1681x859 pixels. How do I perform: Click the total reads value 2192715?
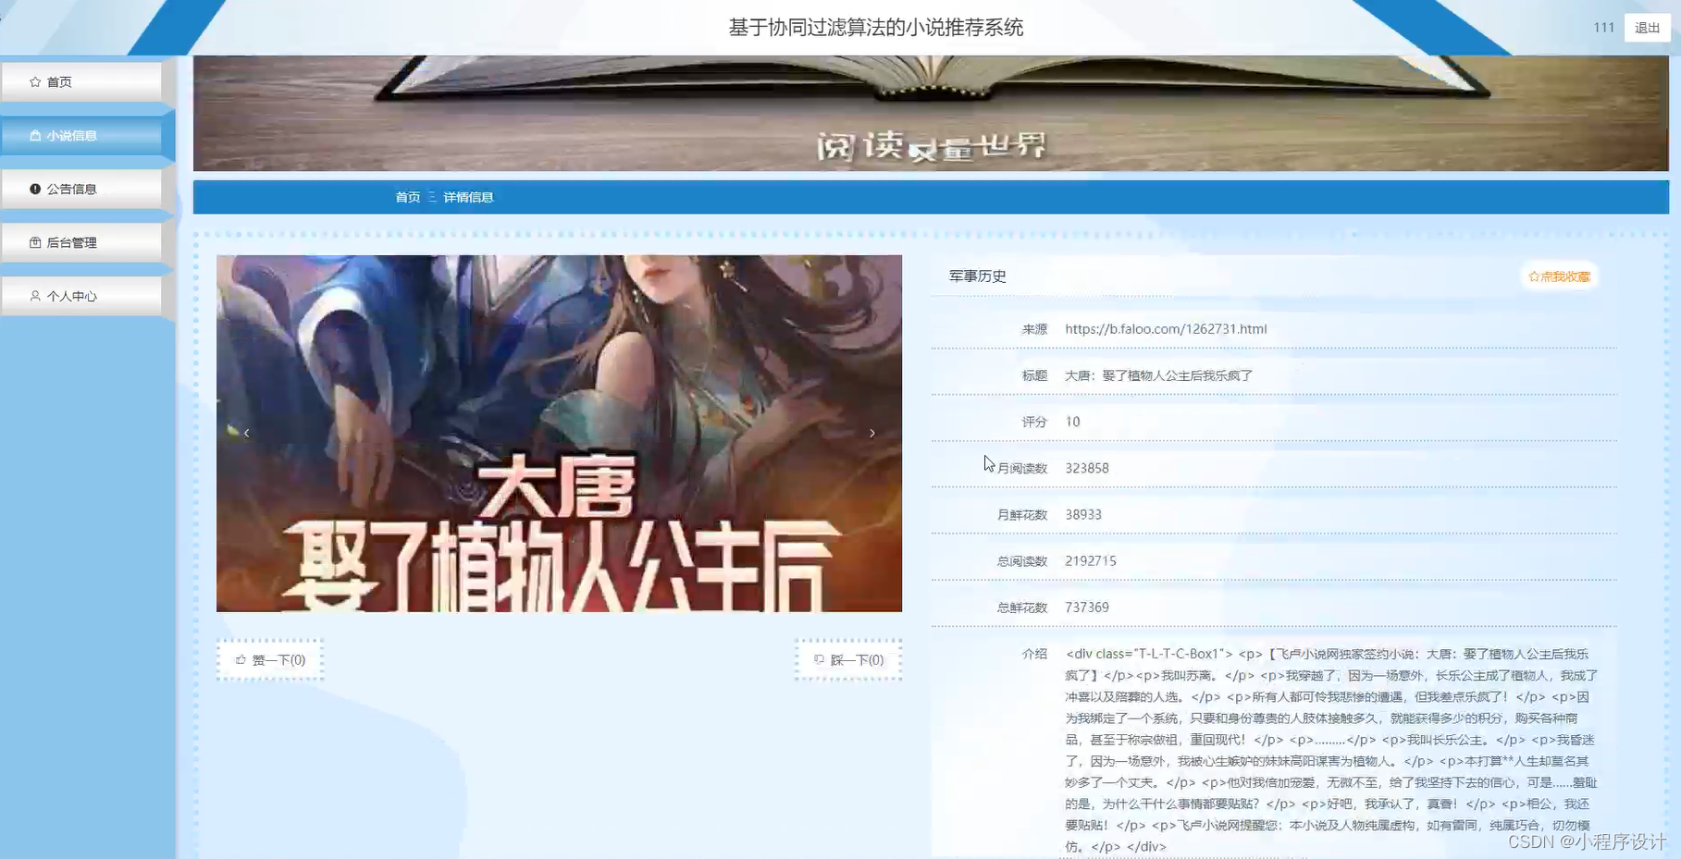(x=1091, y=561)
